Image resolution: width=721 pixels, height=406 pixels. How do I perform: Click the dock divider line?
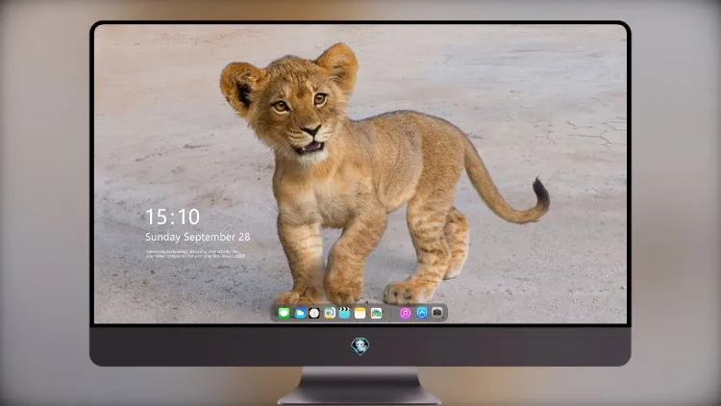(x=391, y=313)
